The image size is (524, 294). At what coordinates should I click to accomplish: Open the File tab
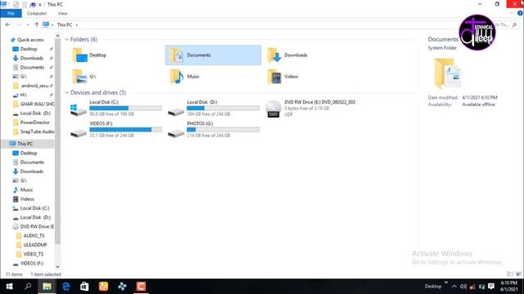pyautogui.click(x=11, y=13)
